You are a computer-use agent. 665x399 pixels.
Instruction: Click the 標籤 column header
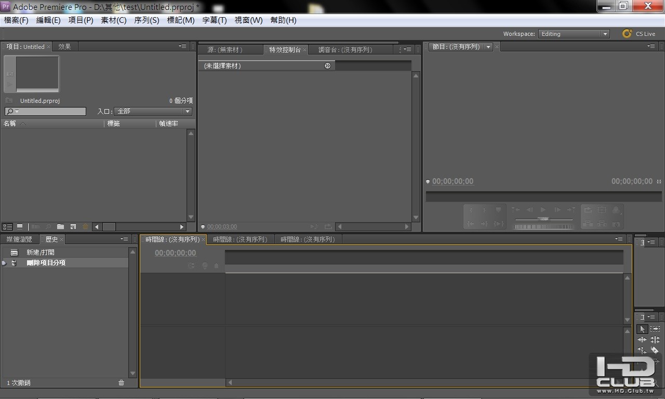point(113,124)
